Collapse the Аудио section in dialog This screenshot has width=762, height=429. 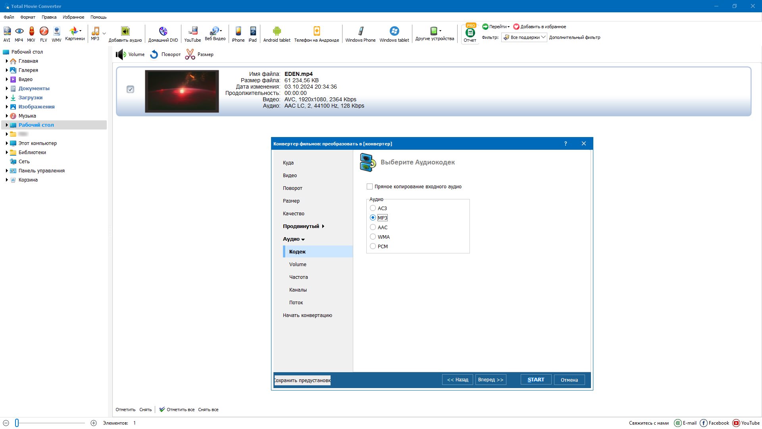[x=294, y=239]
